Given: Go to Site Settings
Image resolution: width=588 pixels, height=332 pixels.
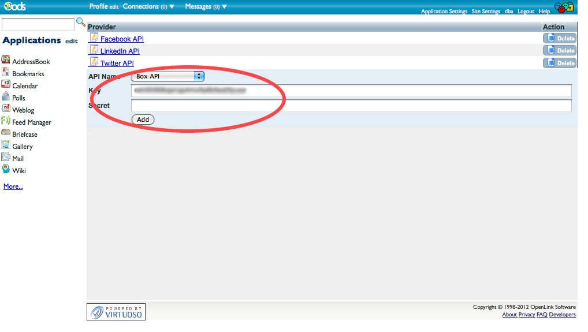Looking at the screenshot, I should click(486, 12).
